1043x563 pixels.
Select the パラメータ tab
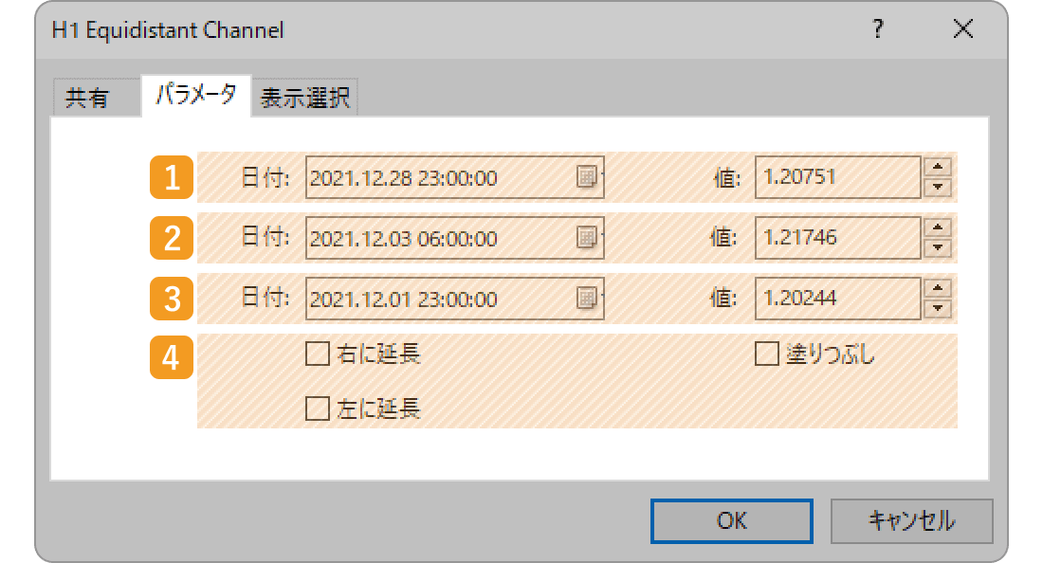pyautogui.click(x=196, y=95)
